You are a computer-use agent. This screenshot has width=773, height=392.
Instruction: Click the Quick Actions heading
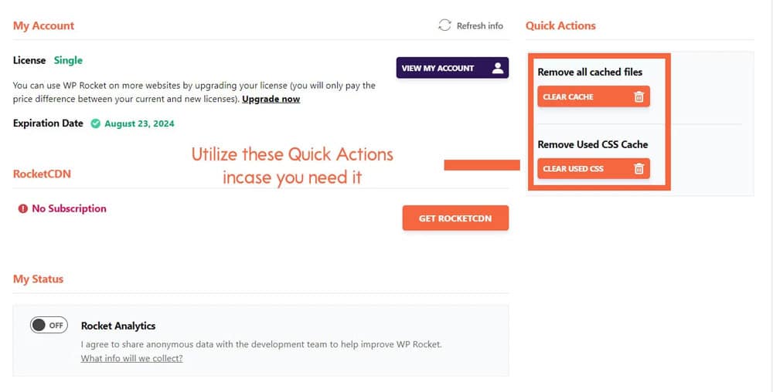(560, 25)
